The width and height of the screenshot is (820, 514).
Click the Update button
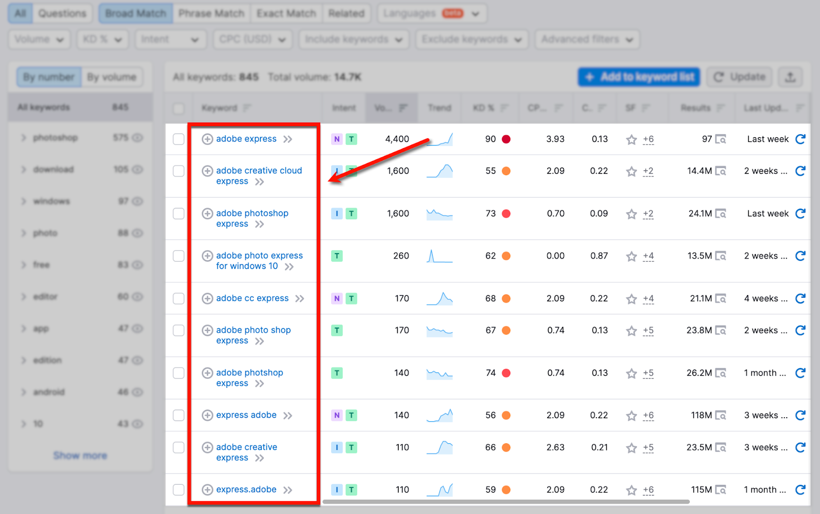click(740, 77)
